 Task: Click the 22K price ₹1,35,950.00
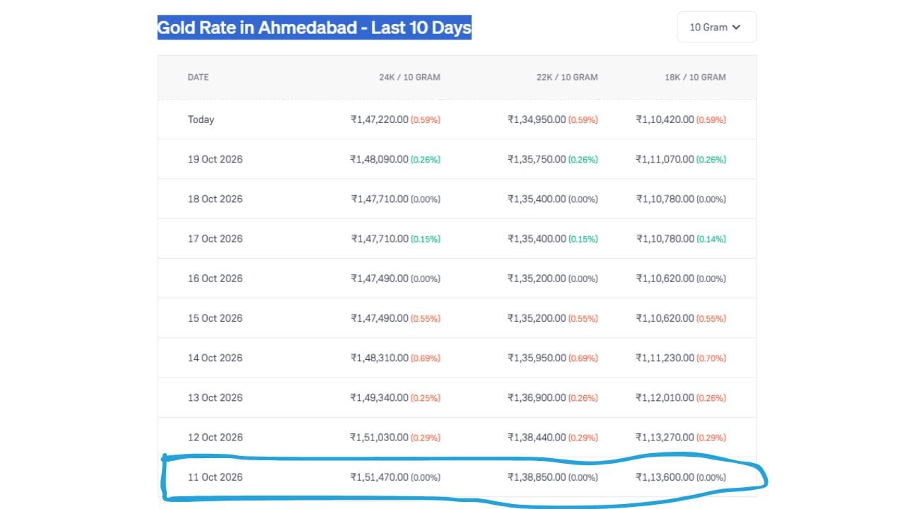click(537, 358)
